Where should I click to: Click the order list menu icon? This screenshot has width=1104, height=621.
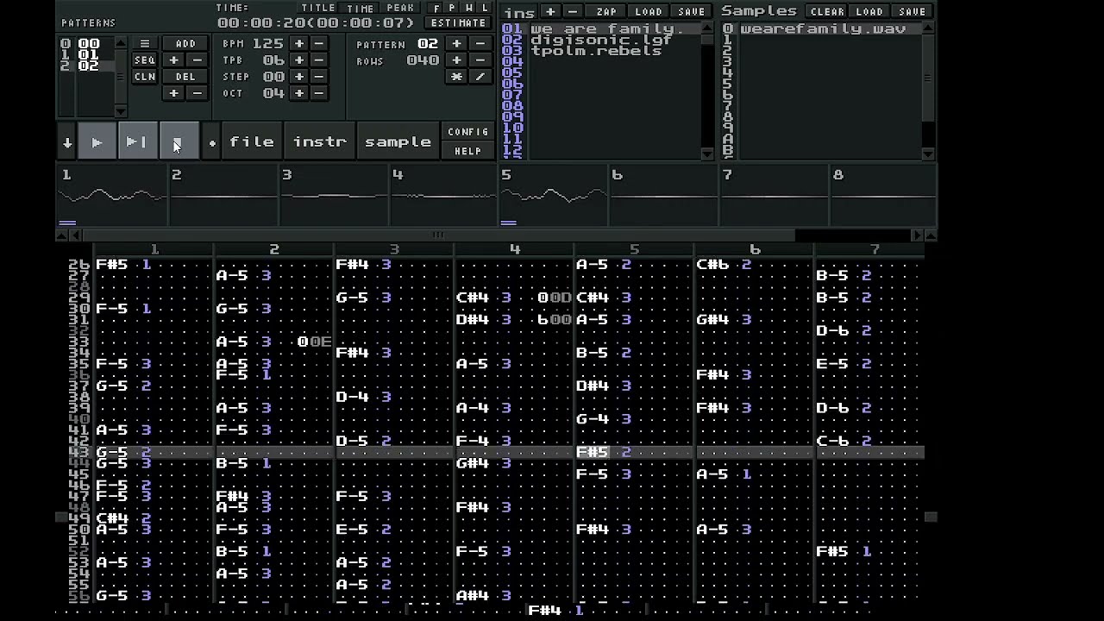pyautogui.click(x=145, y=44)
